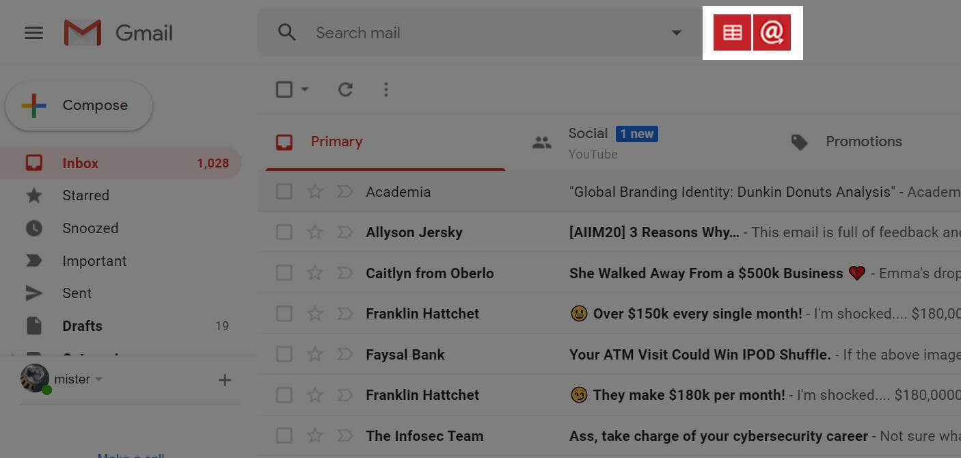The image size is (961, 458).
Task: Open the Inbox folder
Action: pos(121,163)
